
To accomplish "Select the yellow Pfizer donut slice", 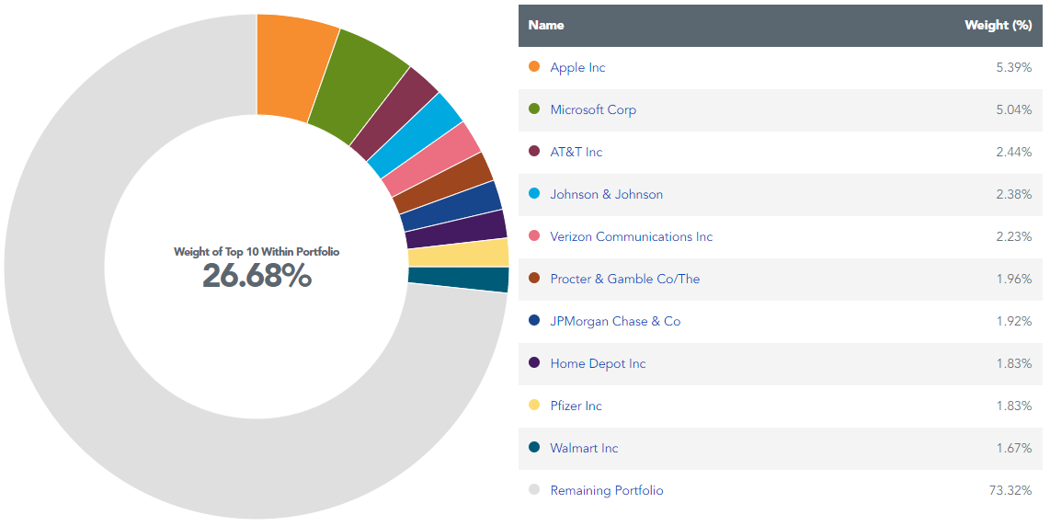I will click(459, 253).
